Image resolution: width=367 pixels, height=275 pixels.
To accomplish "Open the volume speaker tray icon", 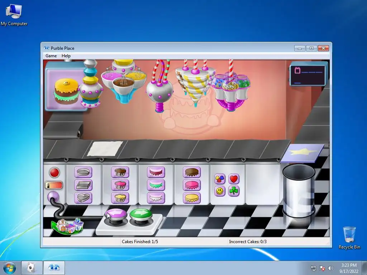I will pyautogui.click(x=330, y=268).
